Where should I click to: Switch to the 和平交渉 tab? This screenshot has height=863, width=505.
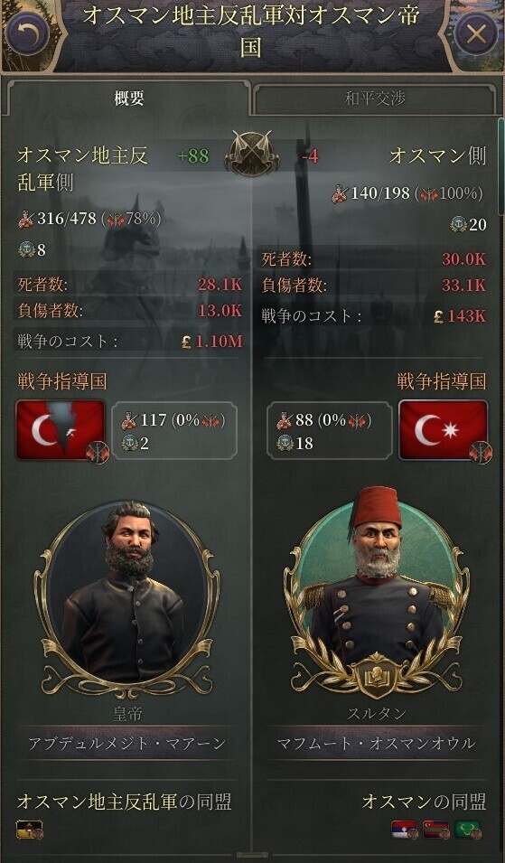(x=374, y=99)
